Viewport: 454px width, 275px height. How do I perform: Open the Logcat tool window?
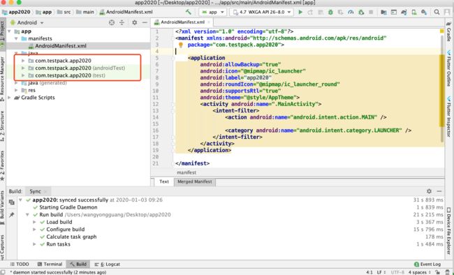(108, 264)
